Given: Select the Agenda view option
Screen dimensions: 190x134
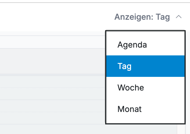Looking at the screenshot, I should [145, 45].
